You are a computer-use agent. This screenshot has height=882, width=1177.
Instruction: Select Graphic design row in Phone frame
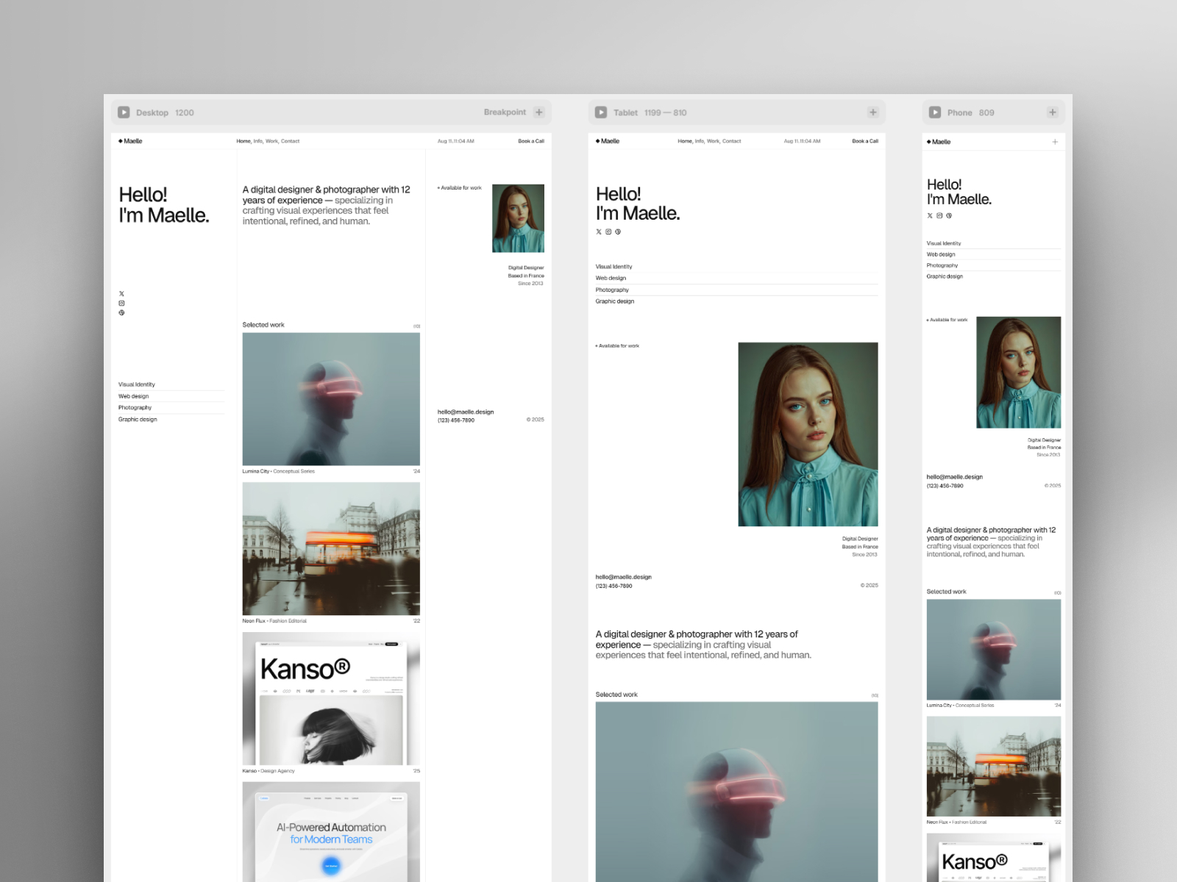coord(994,276)
